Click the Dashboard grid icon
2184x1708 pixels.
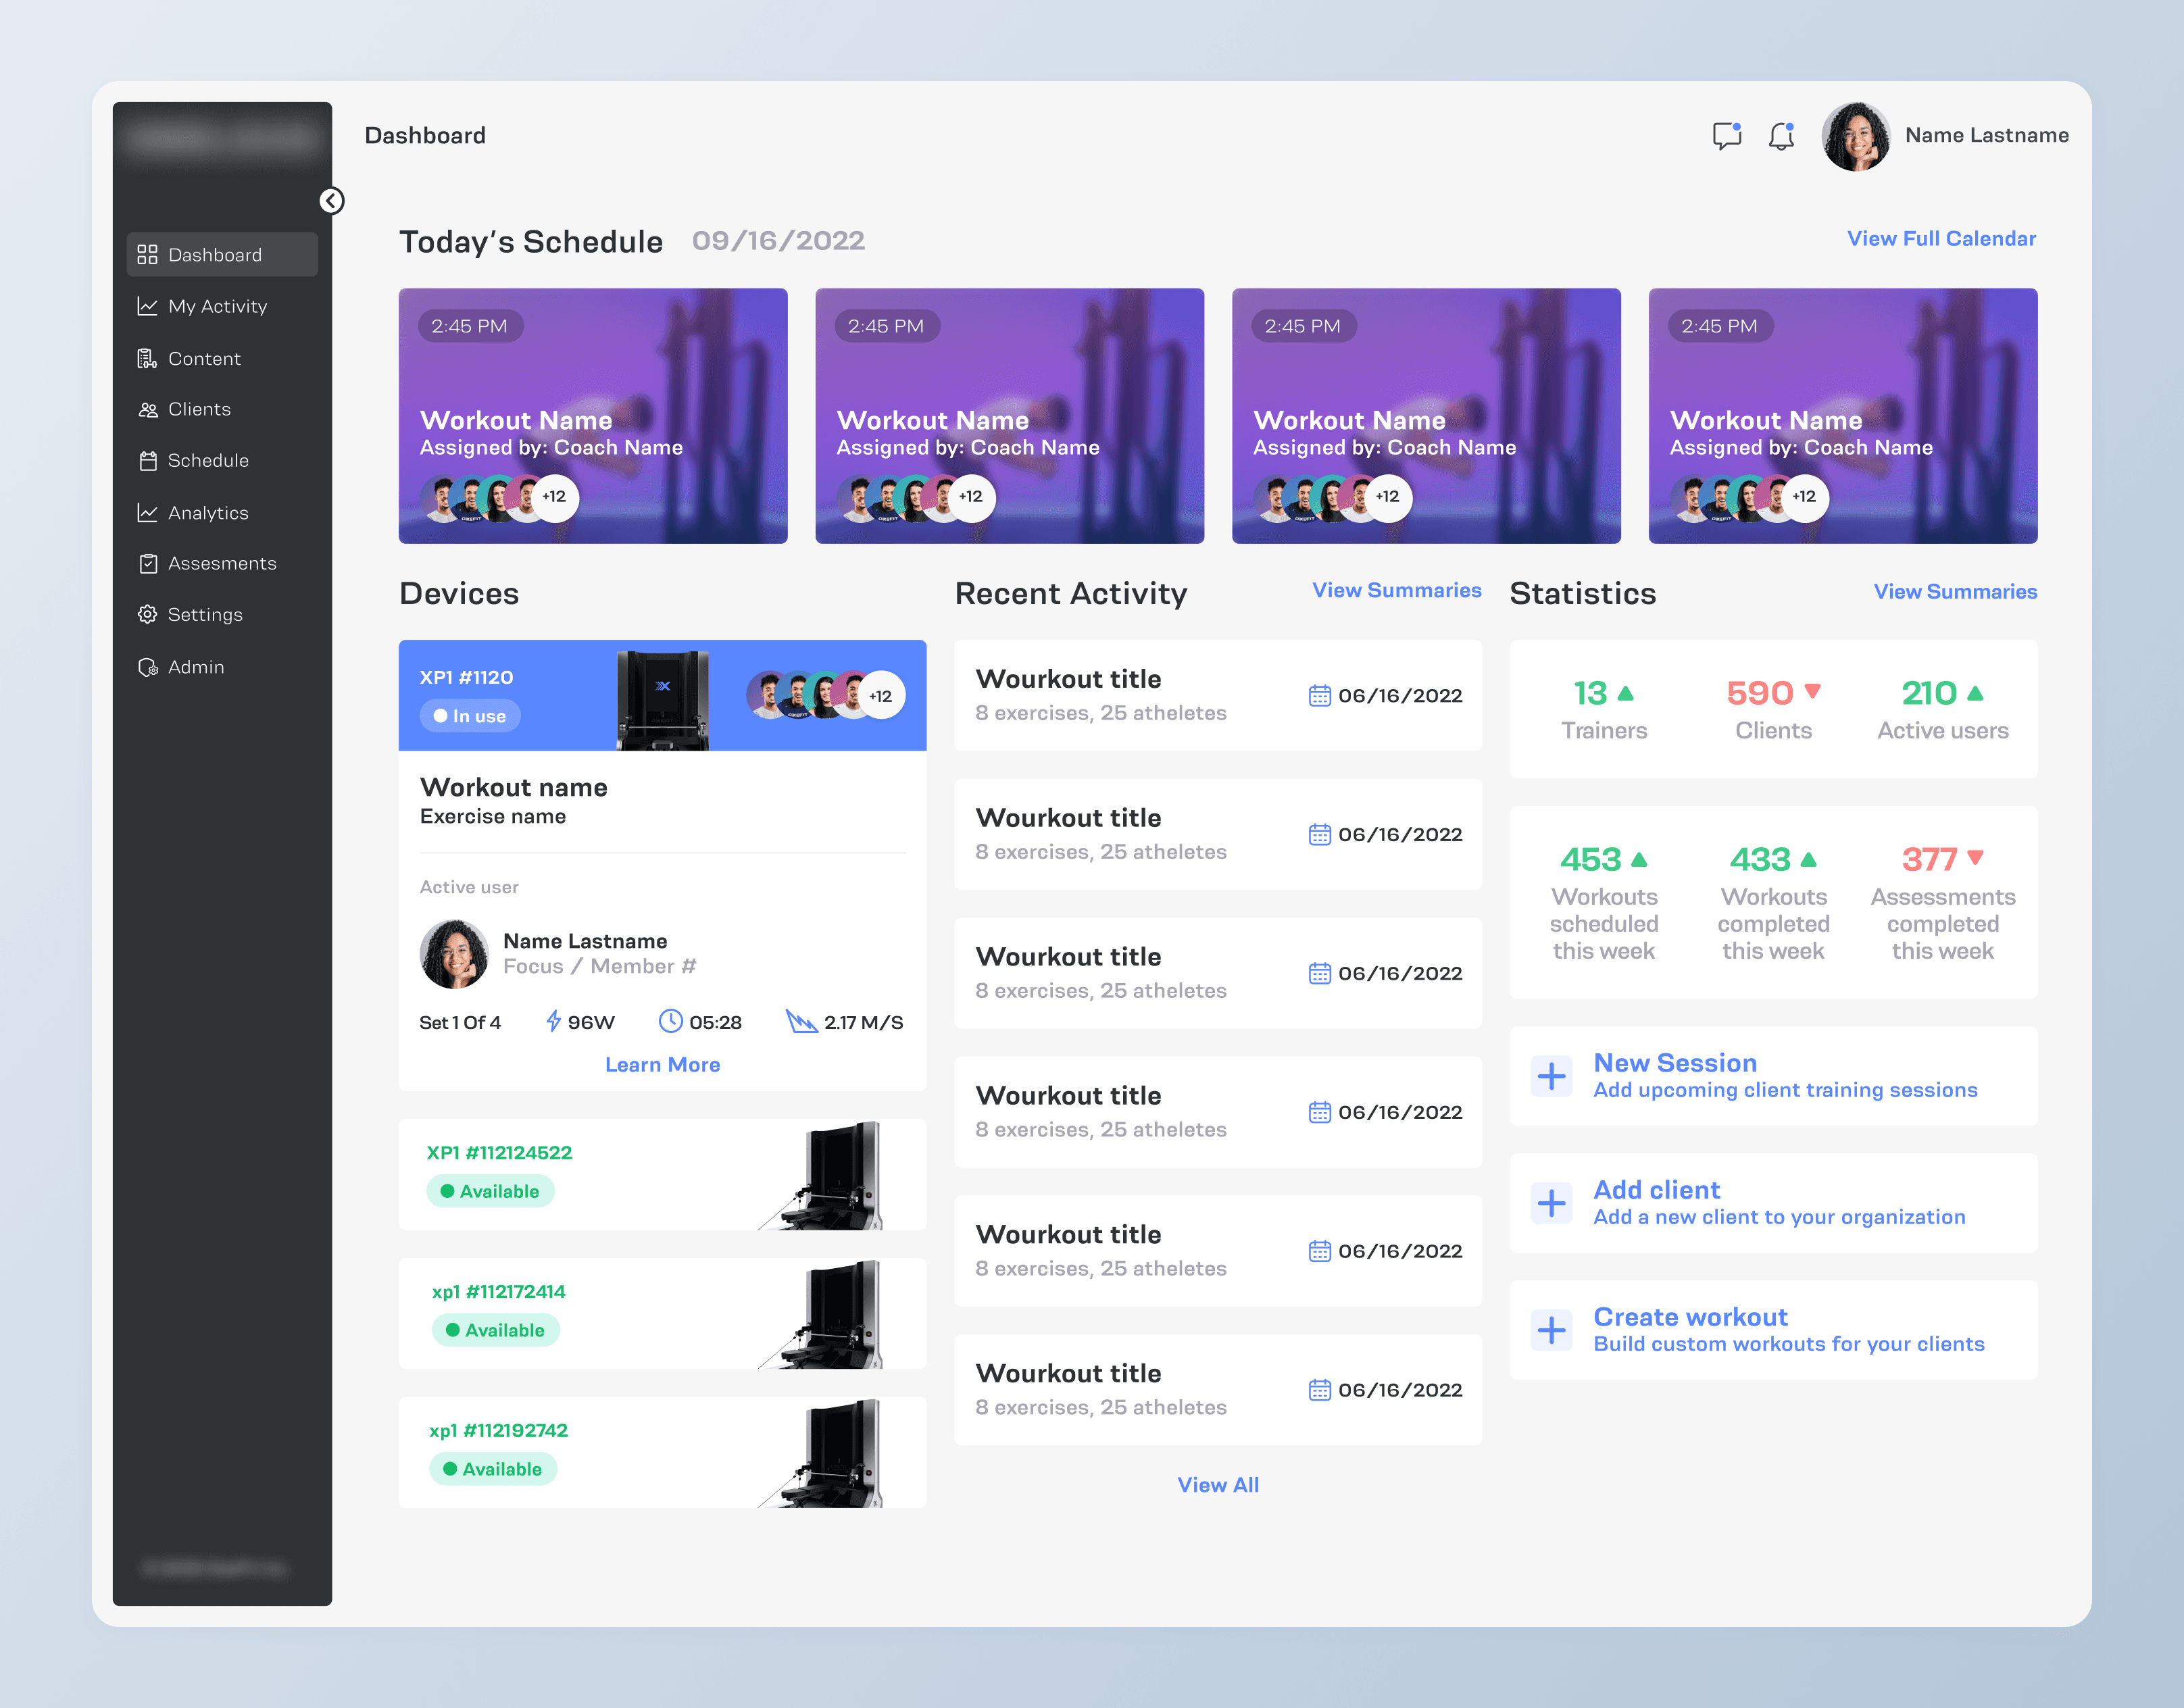click(x=147, y=255)
